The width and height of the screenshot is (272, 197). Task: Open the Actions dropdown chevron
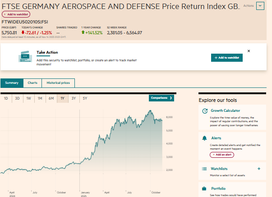click(260, 6)
